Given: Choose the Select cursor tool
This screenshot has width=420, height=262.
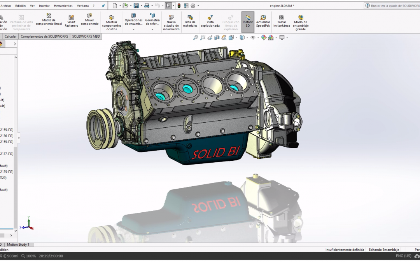Looking at the screenshot, I should 168,5.
